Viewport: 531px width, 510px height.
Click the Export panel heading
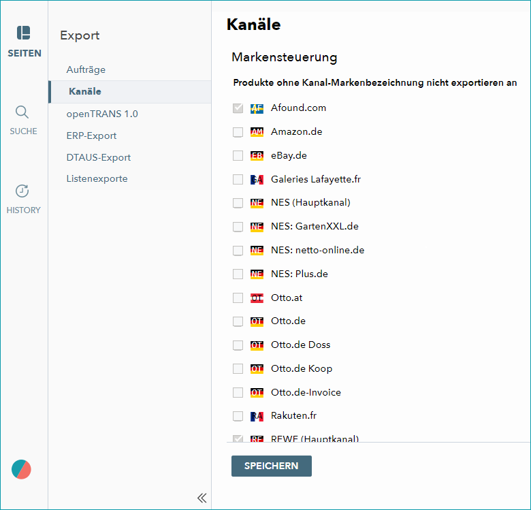tap(80, 35)
